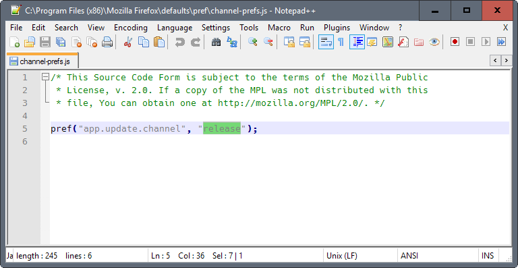Viewport: 518px width, 268px height.
Task: Toggle show all characters pilcrow icon
Action: 341,42
